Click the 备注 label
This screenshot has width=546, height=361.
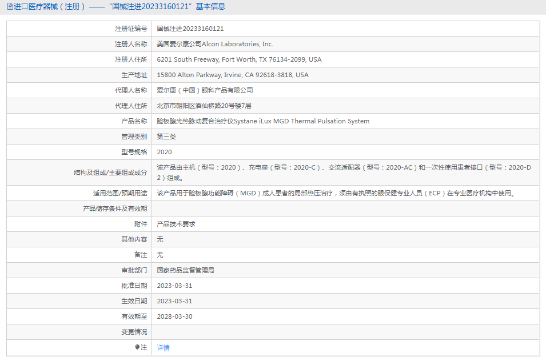[141, 255]
